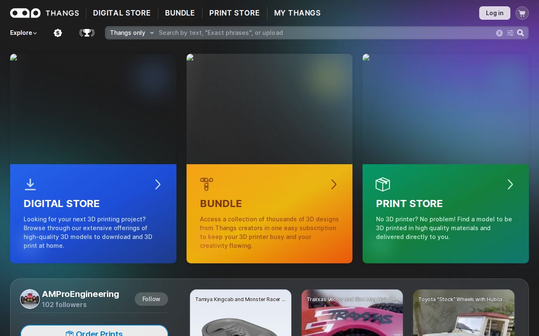Toggle Follow for AMProEngineering
The height and width of the screenshot is (336, 539).
tap(151, 299)
